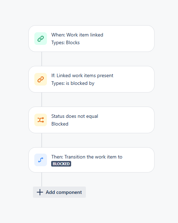
Task: Click the orange shuffle icon for status condition
Action: [x=41, y=120]
